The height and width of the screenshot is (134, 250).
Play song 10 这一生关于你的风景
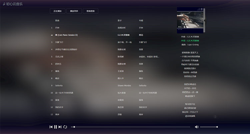[x=64, y=93]
